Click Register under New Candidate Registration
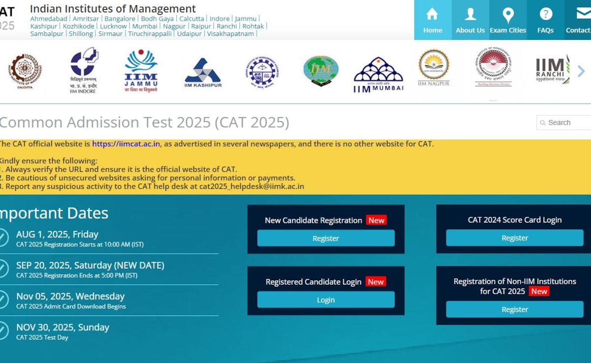591x363 pixels. [x=326, y=238]
